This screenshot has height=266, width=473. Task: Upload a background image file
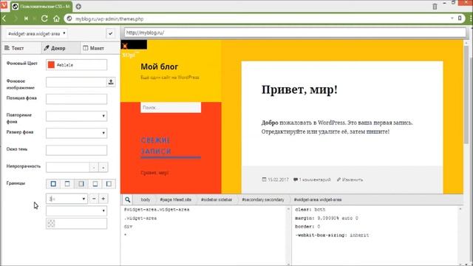click(111, 82)
